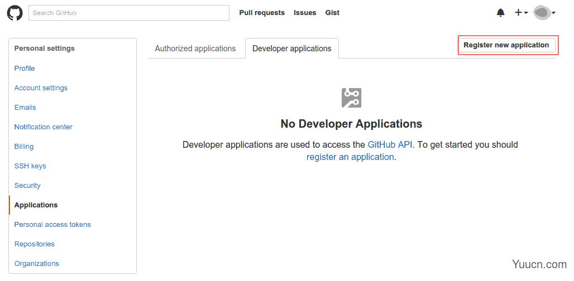574x281 pixels.
Task: Select Applications in the sidebar
Action: pyautogui.click(x=36, y=205)
